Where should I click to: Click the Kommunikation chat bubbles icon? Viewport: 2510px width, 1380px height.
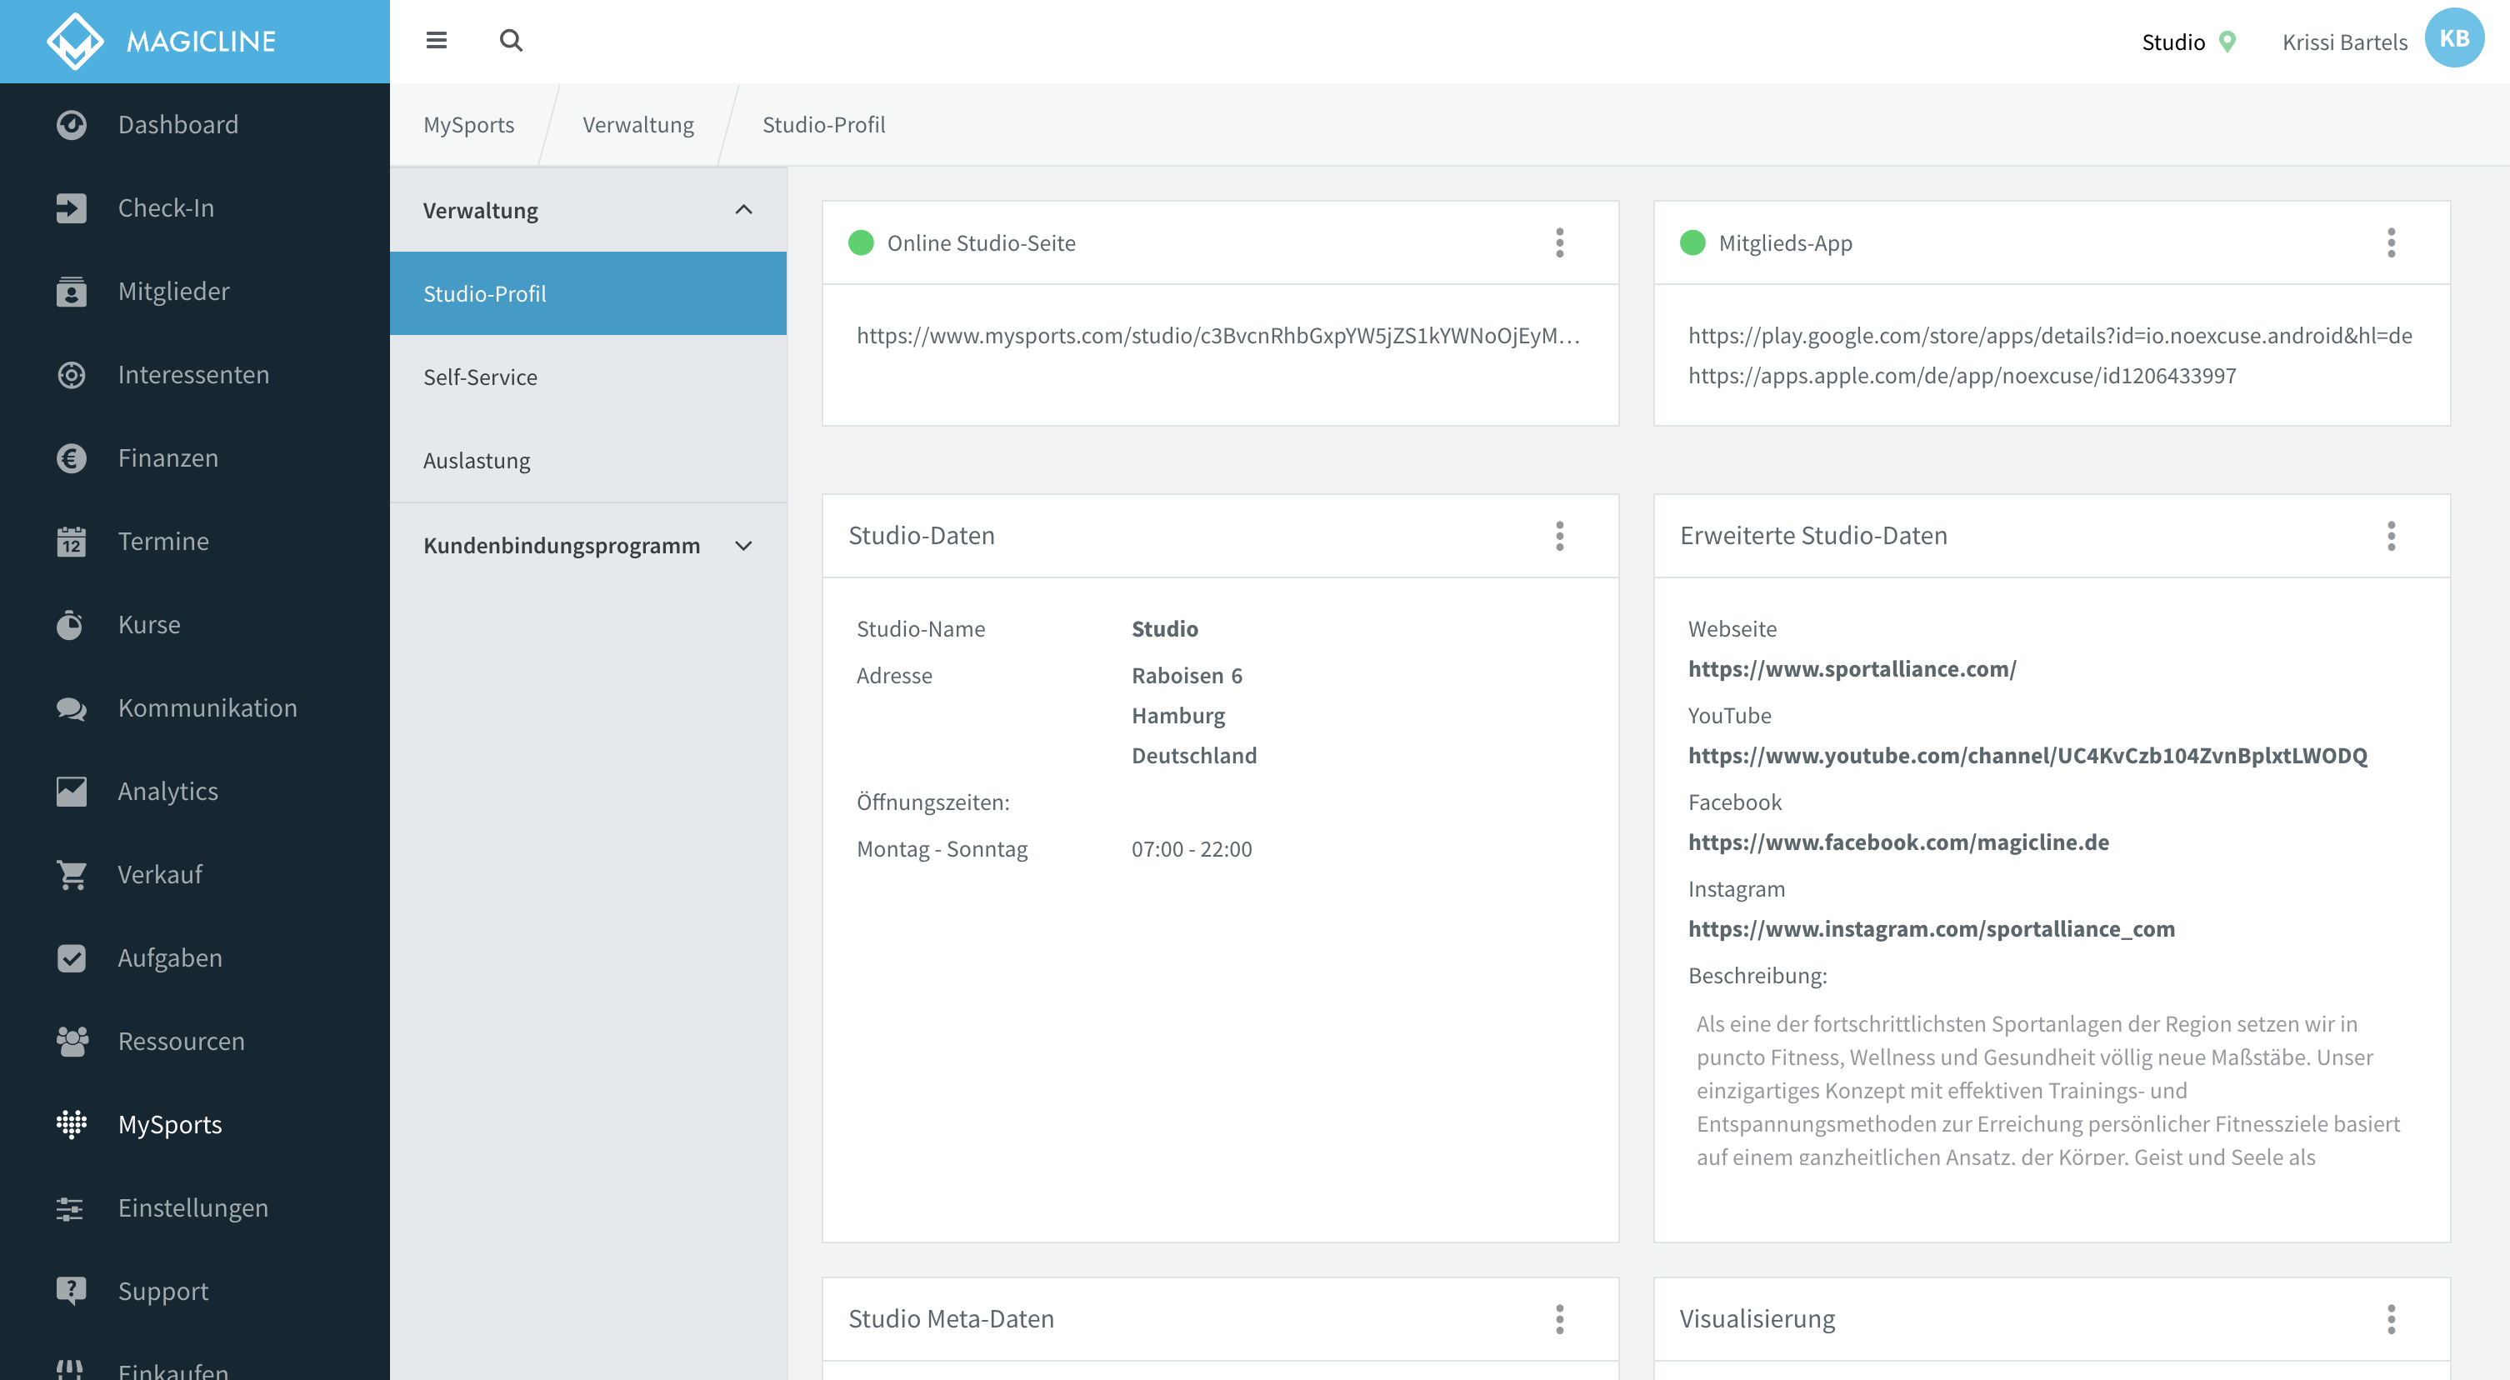click(x=71, y=708)
